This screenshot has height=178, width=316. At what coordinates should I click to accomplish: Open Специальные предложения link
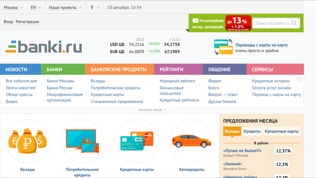tap(117, 102)
